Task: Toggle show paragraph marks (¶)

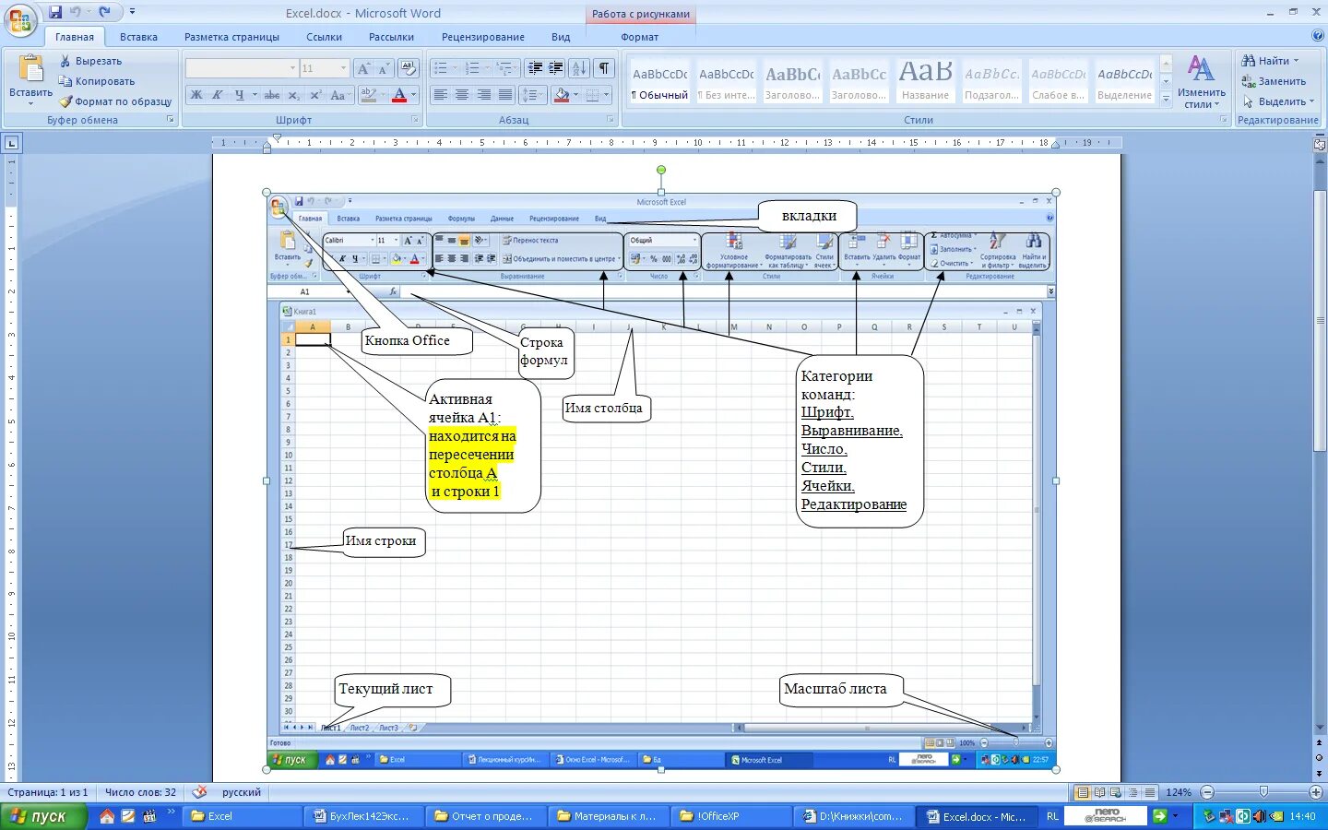Action: 604,68
